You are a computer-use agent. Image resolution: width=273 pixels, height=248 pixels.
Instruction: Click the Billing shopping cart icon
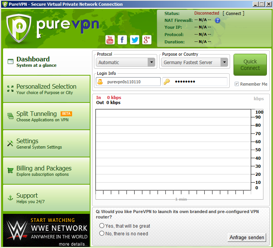(10, 170)
